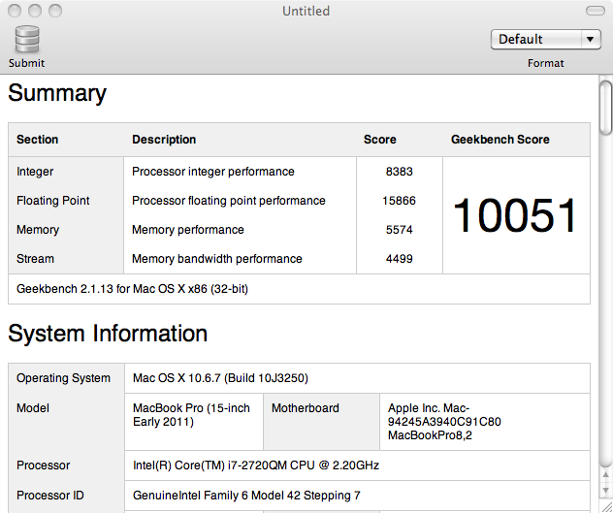Click the Score column header
Image resolution: width=613 pixels, height=513 pixels.
tap(379, 140)
